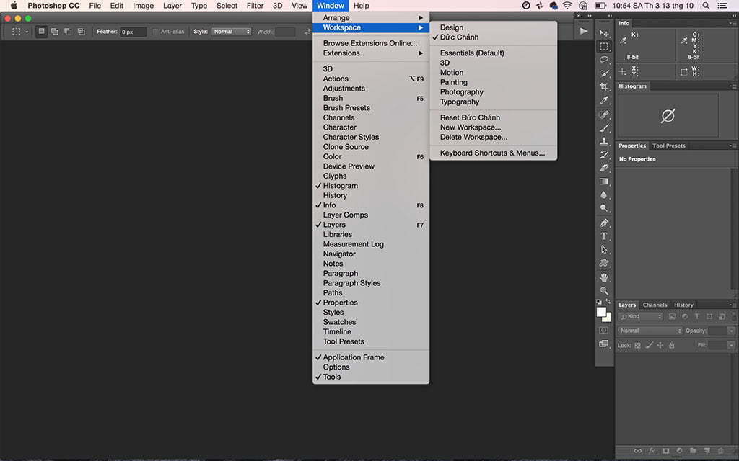This screenshot has width=739, height=461.
Task: Click the foreground color swatch
Action: click(601, 312)
